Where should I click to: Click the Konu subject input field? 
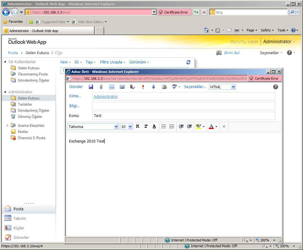[183, 116]
